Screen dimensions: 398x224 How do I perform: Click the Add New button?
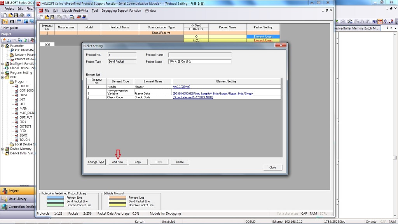[x=117, y=162]
